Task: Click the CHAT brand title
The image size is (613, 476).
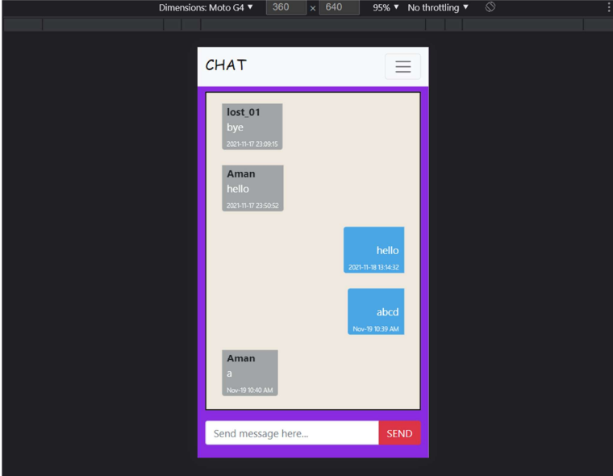Action: pos(226,65)
